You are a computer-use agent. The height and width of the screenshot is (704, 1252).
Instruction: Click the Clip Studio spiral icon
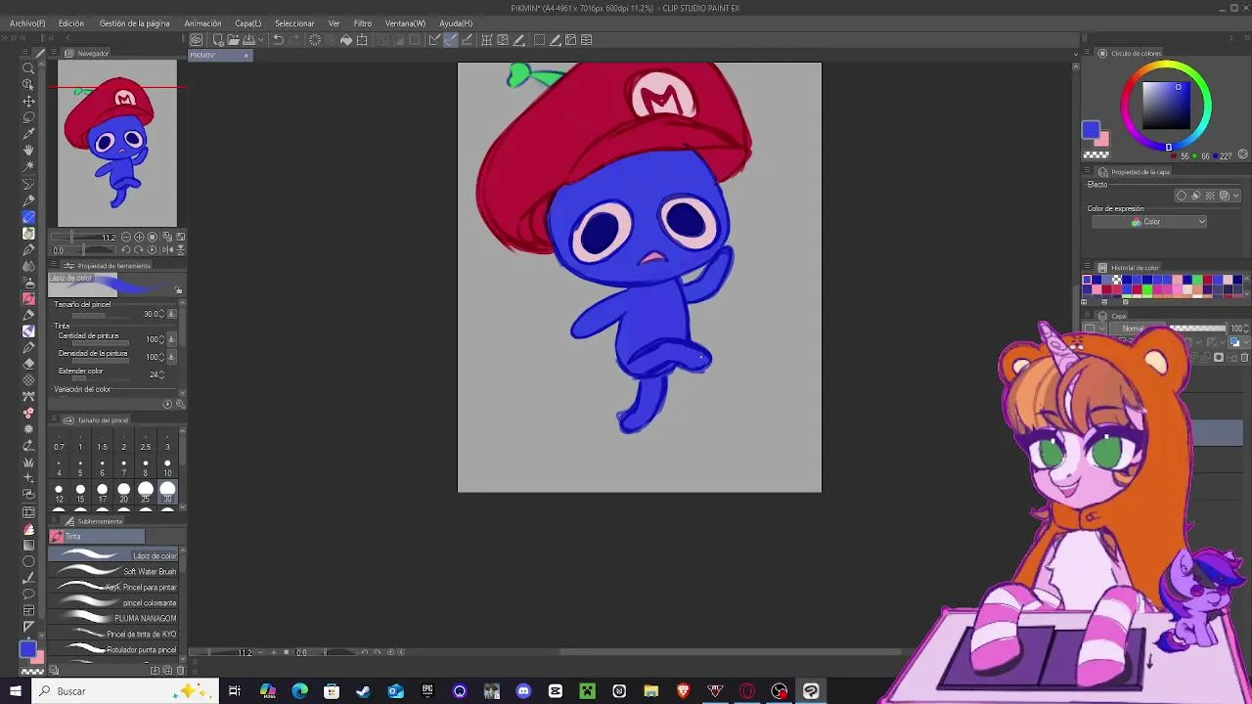[x=197, y=40]
